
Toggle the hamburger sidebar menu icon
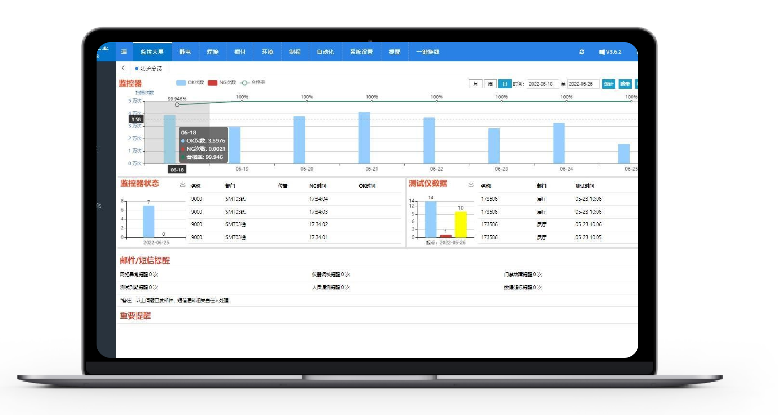[124, 52]
